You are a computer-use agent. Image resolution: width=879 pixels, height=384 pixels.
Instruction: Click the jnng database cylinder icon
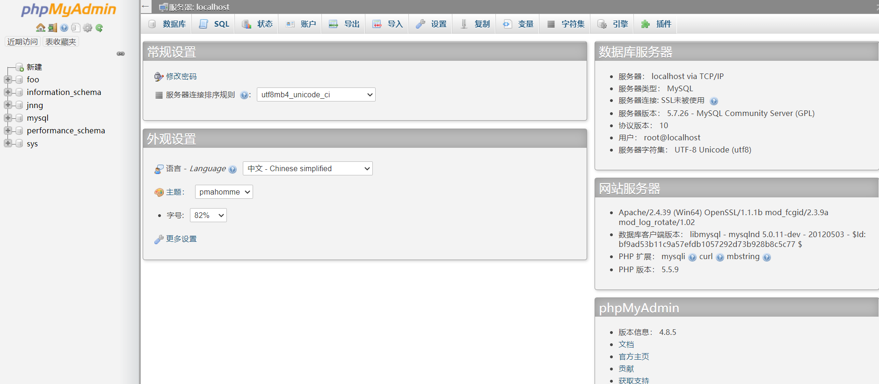click(19, 105)
